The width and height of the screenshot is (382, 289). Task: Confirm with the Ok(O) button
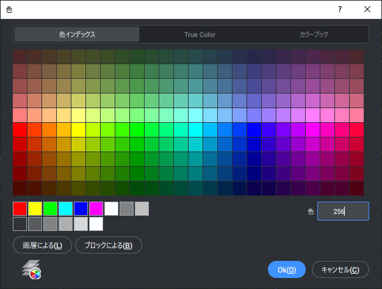click(287, 269)
